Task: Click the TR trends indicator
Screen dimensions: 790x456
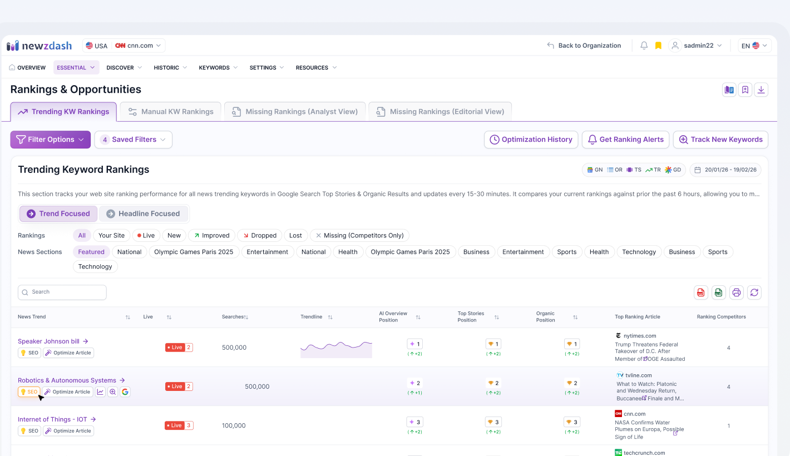Action: click(653, 170)
